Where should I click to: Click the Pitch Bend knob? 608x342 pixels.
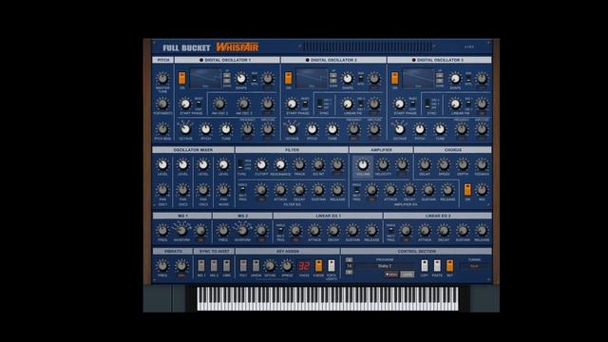click(x=162, y=129)
